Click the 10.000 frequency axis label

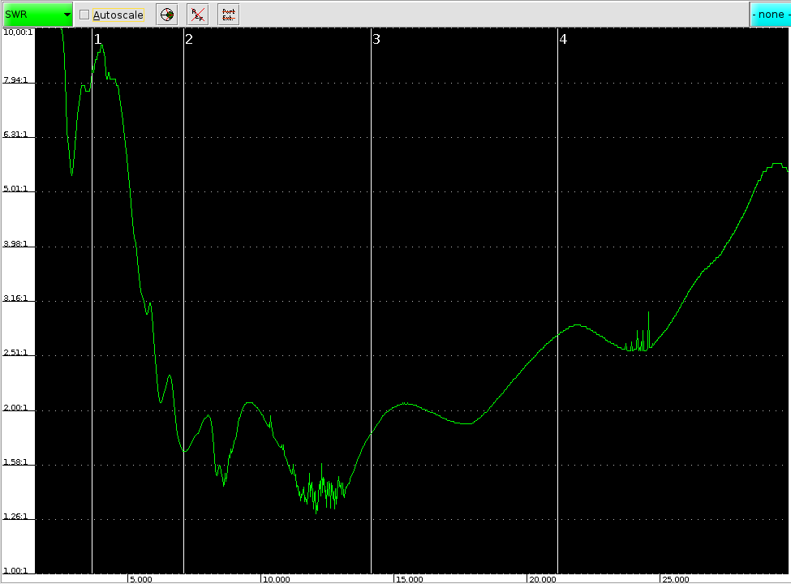(275, 579)
